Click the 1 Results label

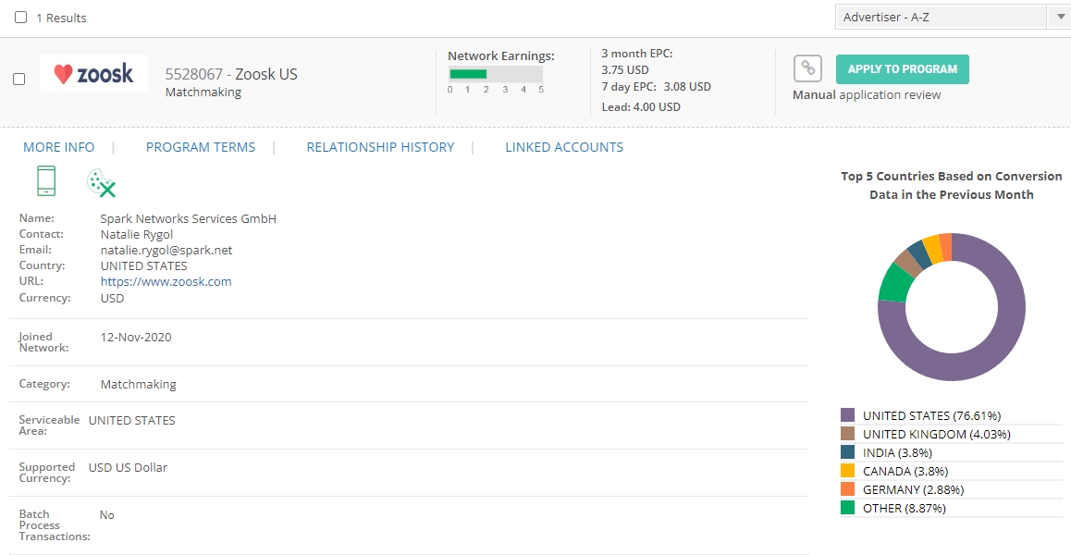(61, 18)
